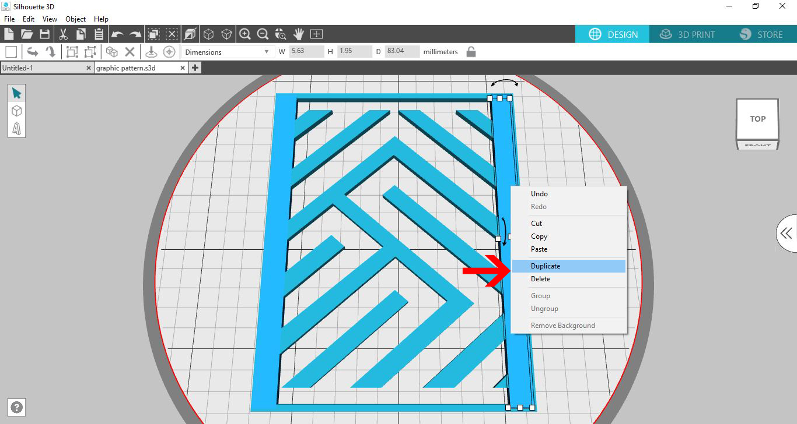Click the X delete icon on the second toolbar
Image resolution: width=797 pixels, height=424 pixels.
click(x=130, y=52)
